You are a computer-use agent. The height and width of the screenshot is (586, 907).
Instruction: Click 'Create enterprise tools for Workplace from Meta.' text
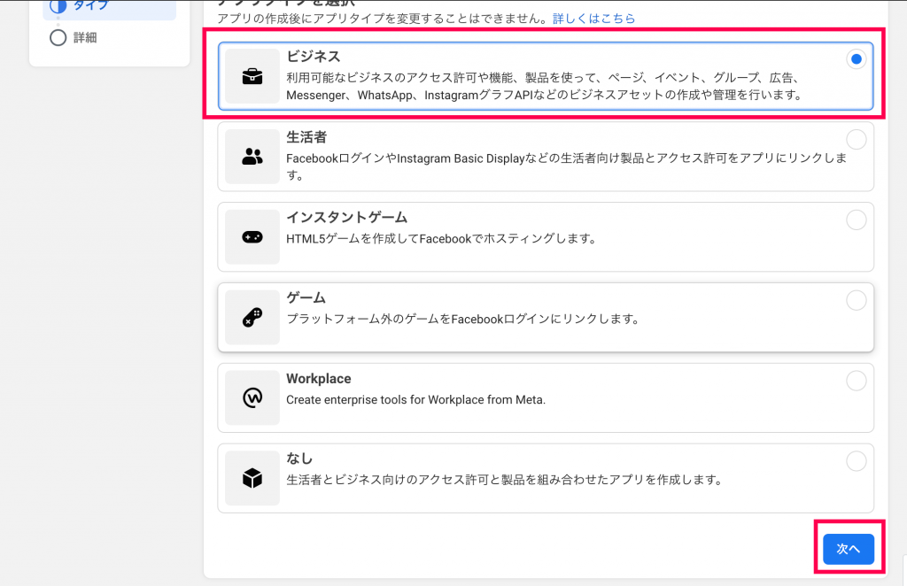[x=416, y=399]
